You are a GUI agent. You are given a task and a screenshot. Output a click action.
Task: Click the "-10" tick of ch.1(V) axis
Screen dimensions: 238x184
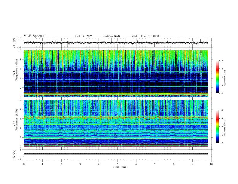pyautogui.click(x=19, y=48)
